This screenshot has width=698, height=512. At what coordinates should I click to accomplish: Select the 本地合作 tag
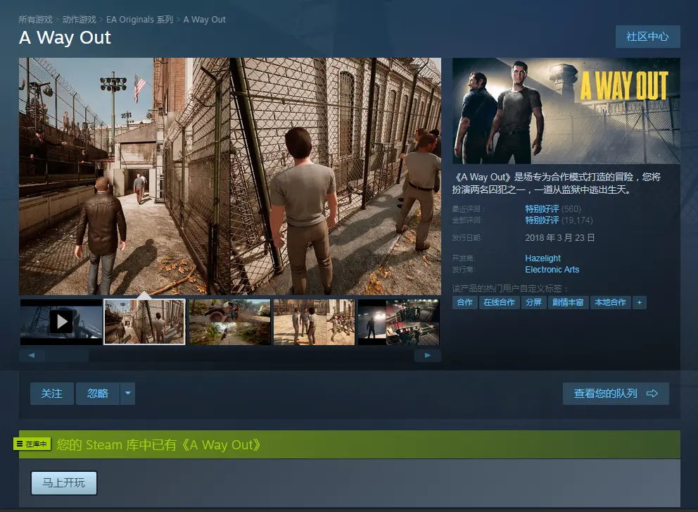(x=610, y=303)
